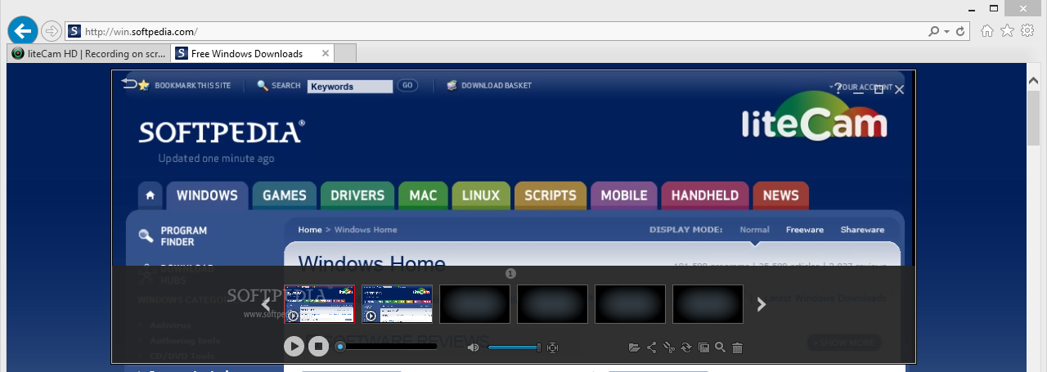Play the recording in liteCam player
This screenshot has height=372, width=1047.
coord(294,347)
